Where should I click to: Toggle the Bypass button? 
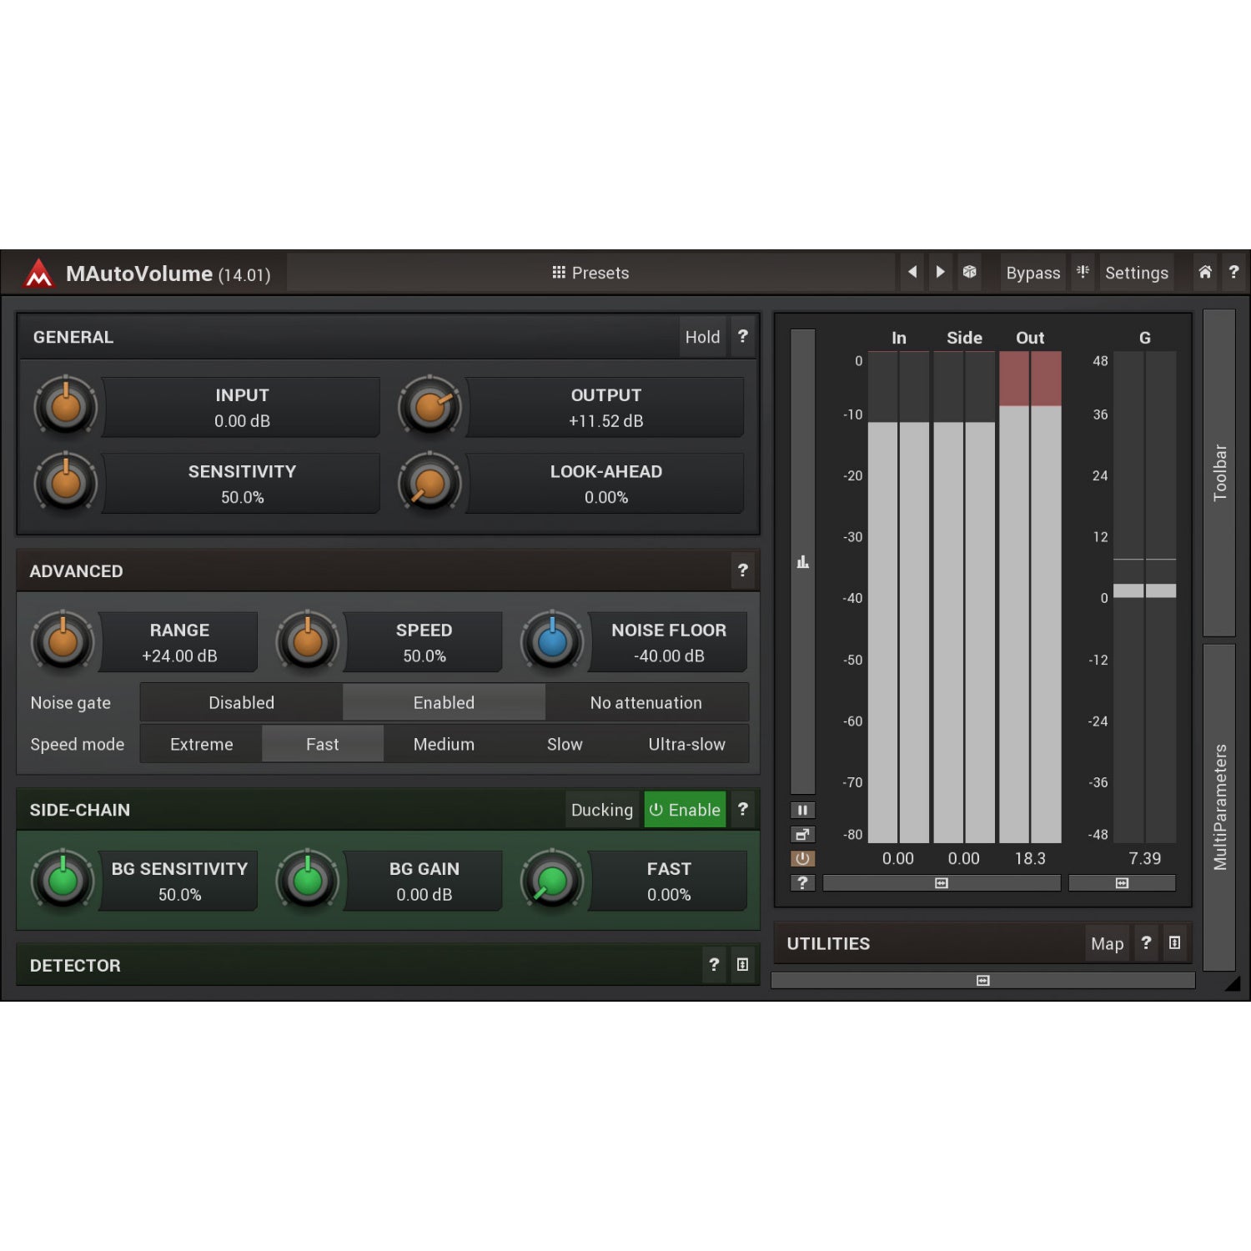pyautogui.click(x=1032, y=273)
